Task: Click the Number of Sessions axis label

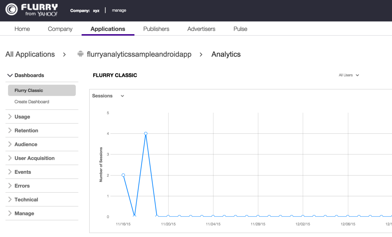Action: pyautogui.click(x=101, y=165)
